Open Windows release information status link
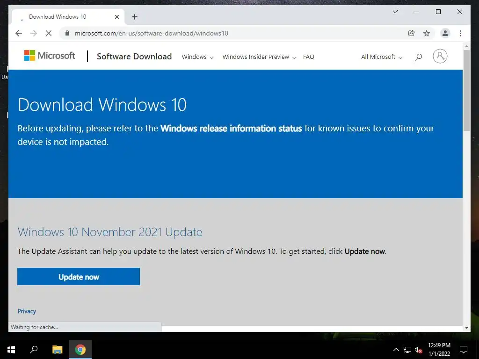 [231, 128]
